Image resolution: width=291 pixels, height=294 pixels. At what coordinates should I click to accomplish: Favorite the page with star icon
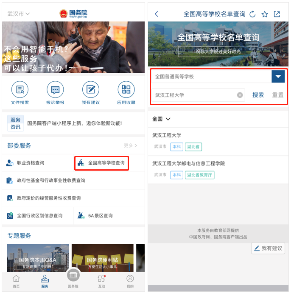coord(265,14)
